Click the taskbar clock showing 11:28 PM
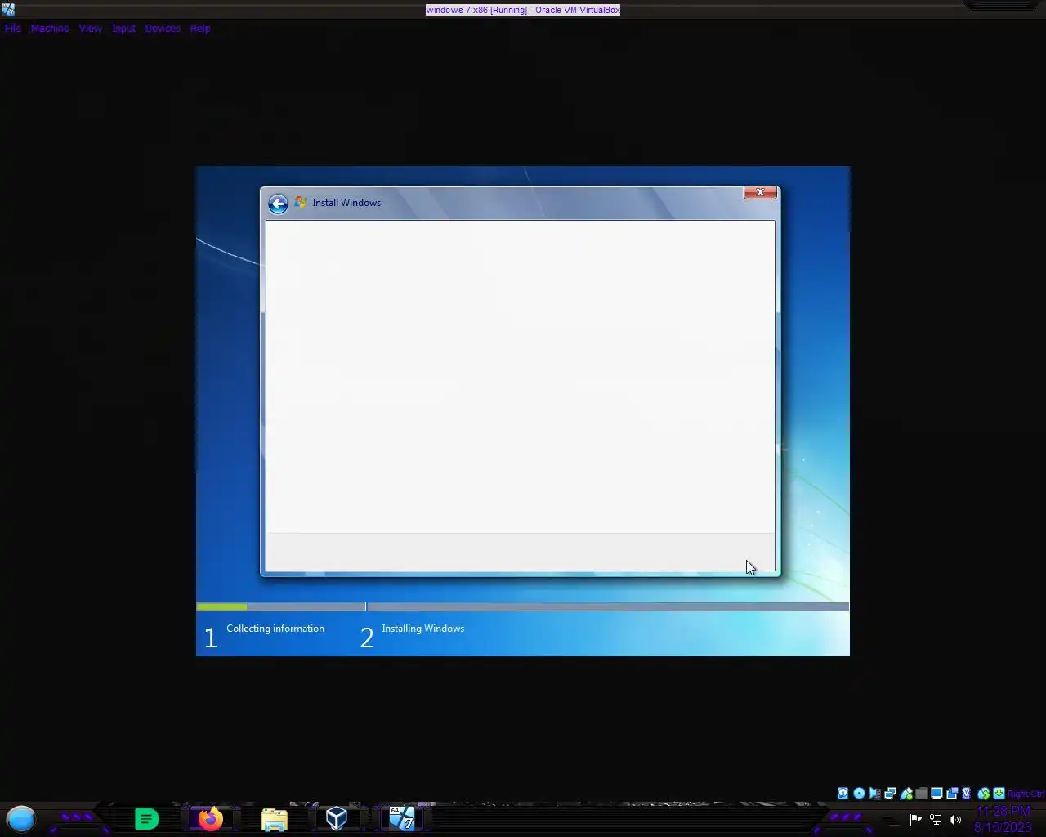This screenshot has height=837, width=1046. [1003, 812]
